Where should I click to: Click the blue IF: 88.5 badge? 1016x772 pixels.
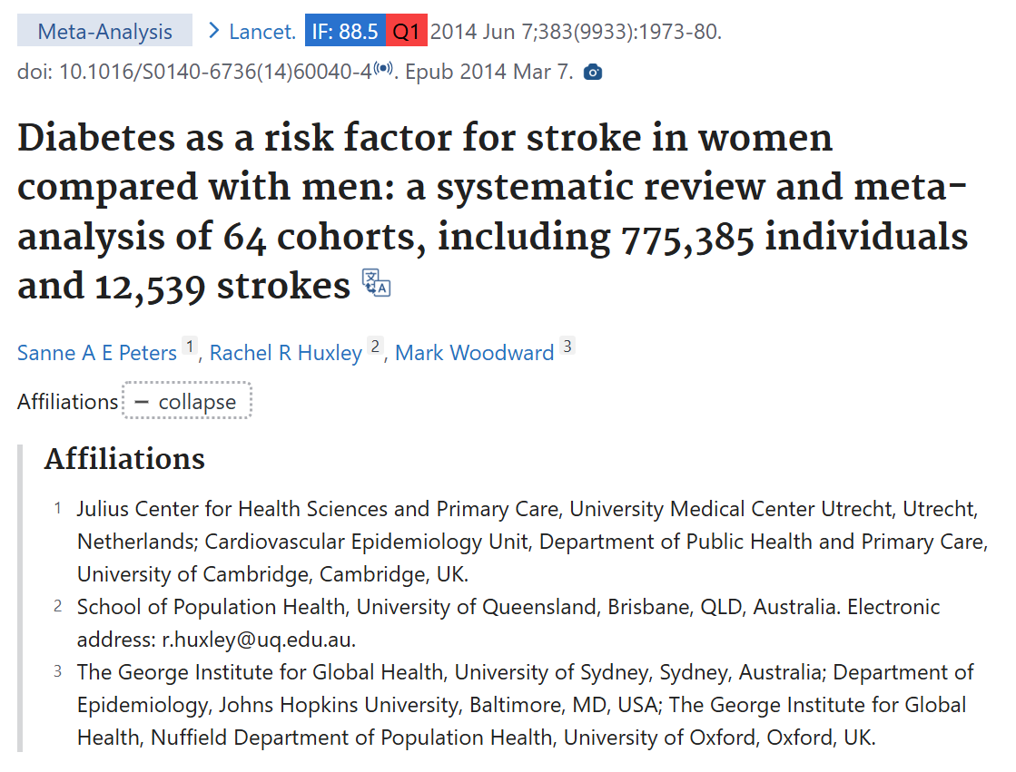coord(345,32)
